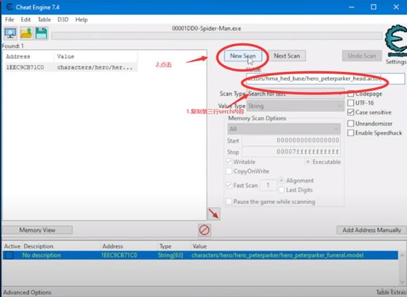Open the process selector computer icon

coord(10,33)
